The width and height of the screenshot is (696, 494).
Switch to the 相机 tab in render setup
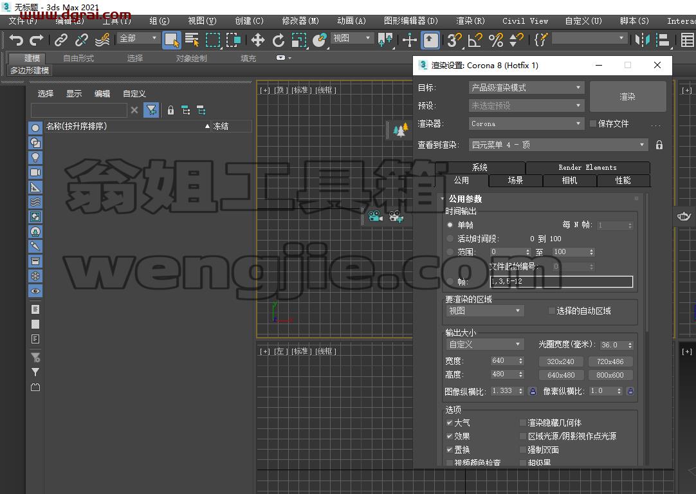point(569,180)
